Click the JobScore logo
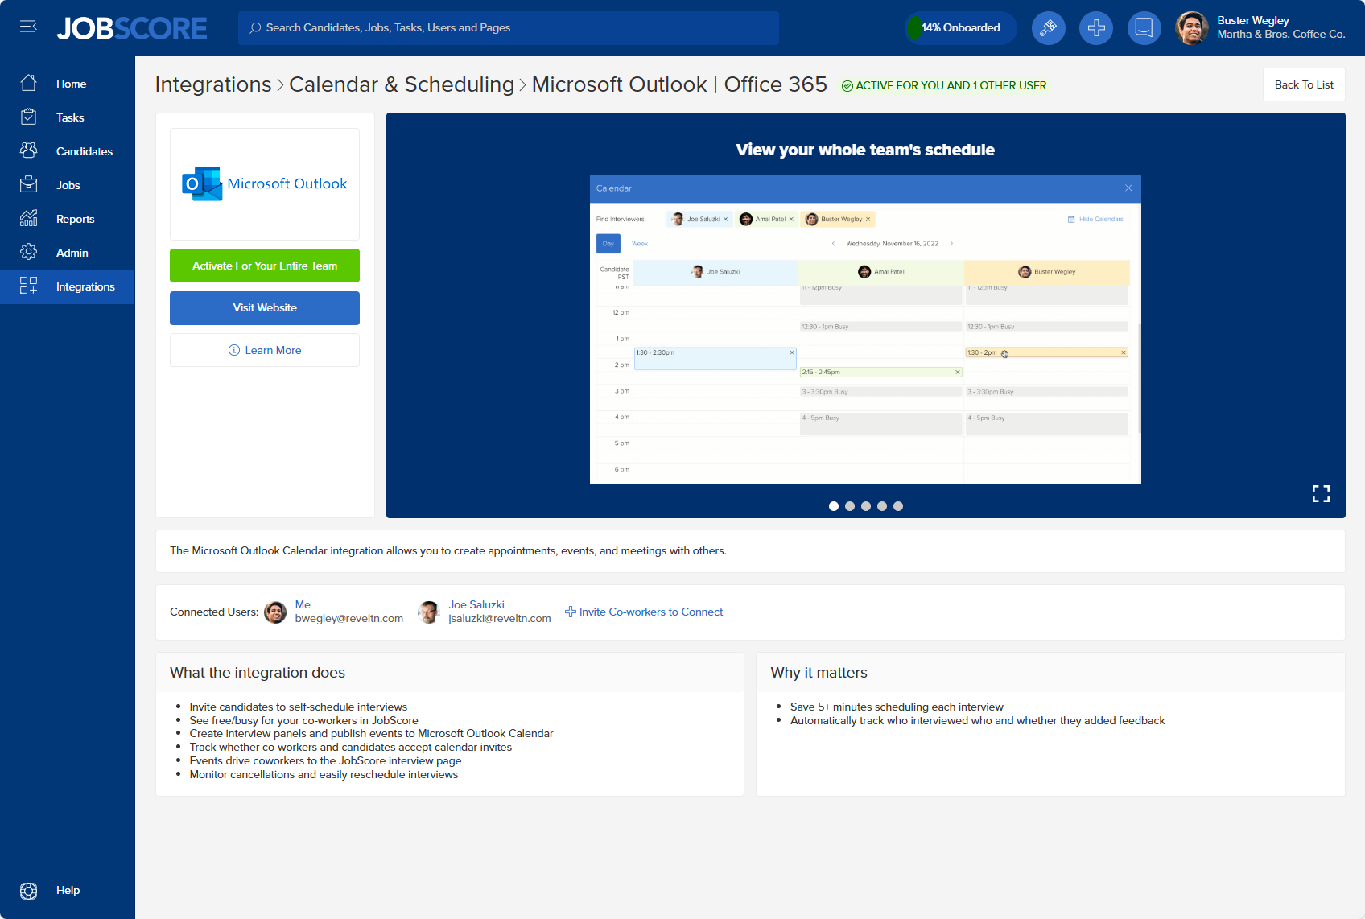Image resolution: width=1365 pixels, height=919 pixels. click(x=132, y=28)
